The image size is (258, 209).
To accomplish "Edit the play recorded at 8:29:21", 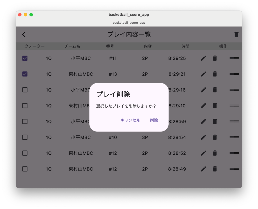I will (x=203, y=74).
